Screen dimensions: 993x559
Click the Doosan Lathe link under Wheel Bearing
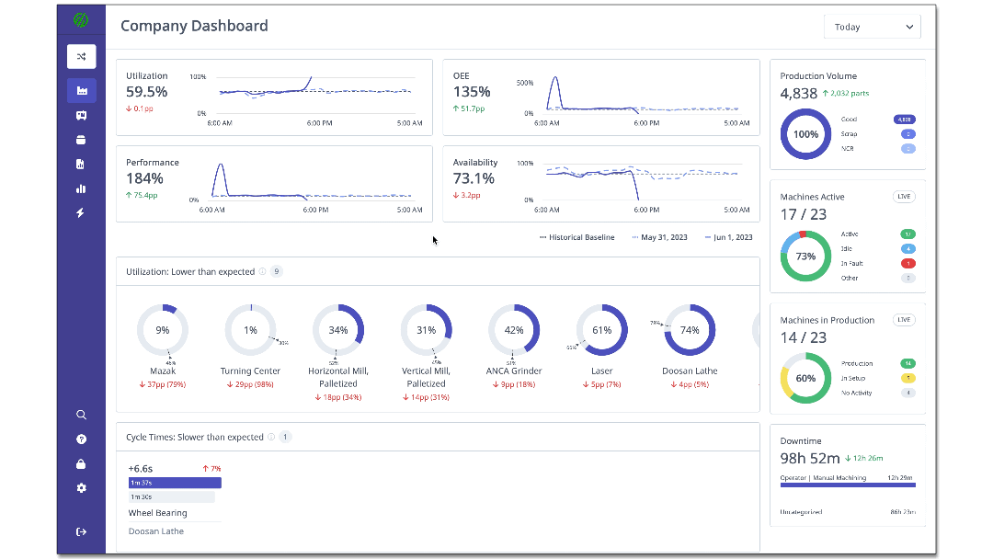pyautogui.click(x=155, y=530)
